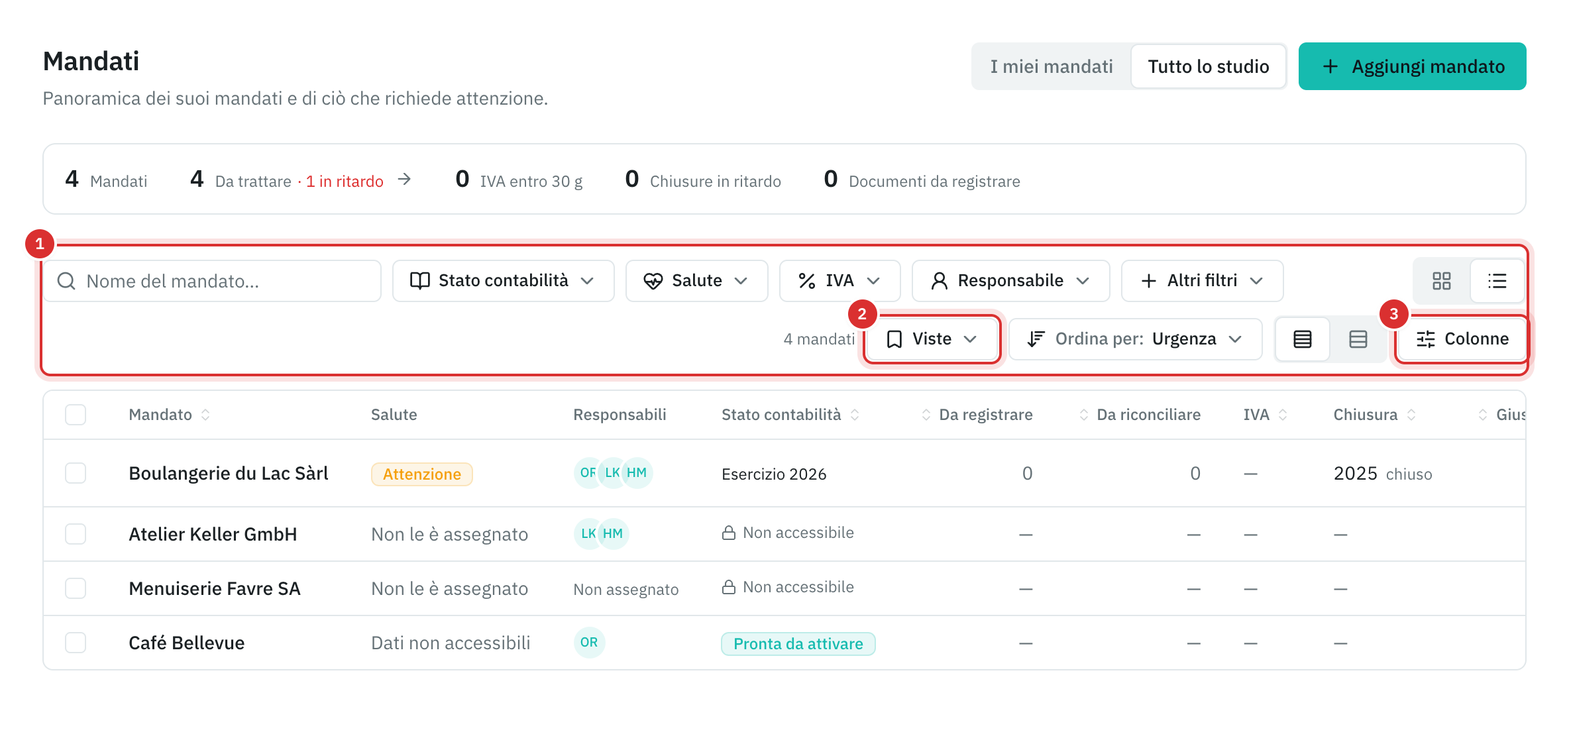The width and height of the screenshot is (1569, 742).
Task: Switch to Tutto lo studio tab
Action: pos(1208,66)
